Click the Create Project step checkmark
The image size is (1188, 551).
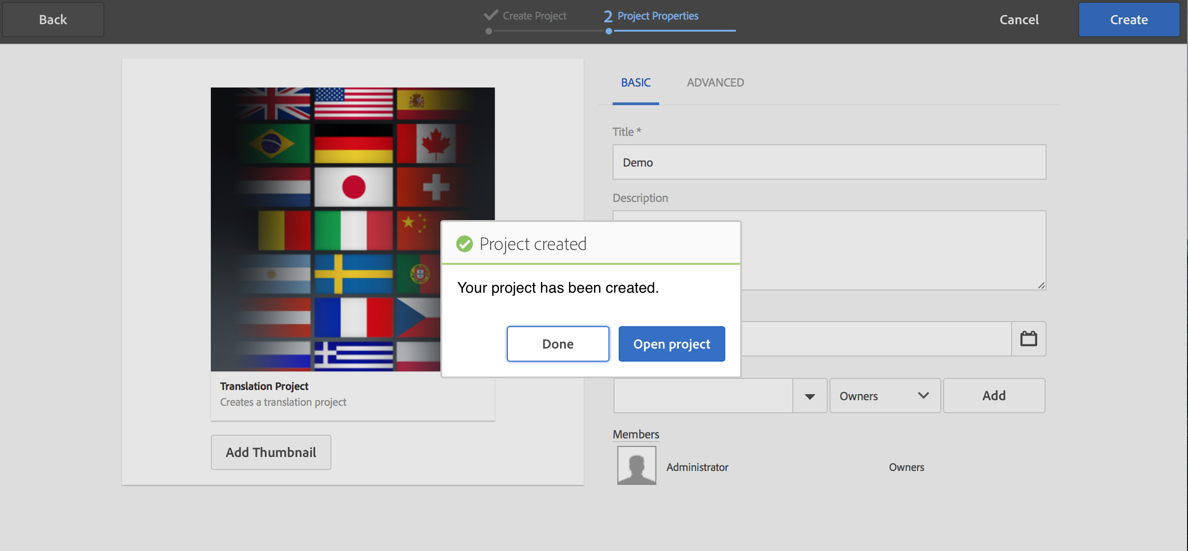(491, 15)
